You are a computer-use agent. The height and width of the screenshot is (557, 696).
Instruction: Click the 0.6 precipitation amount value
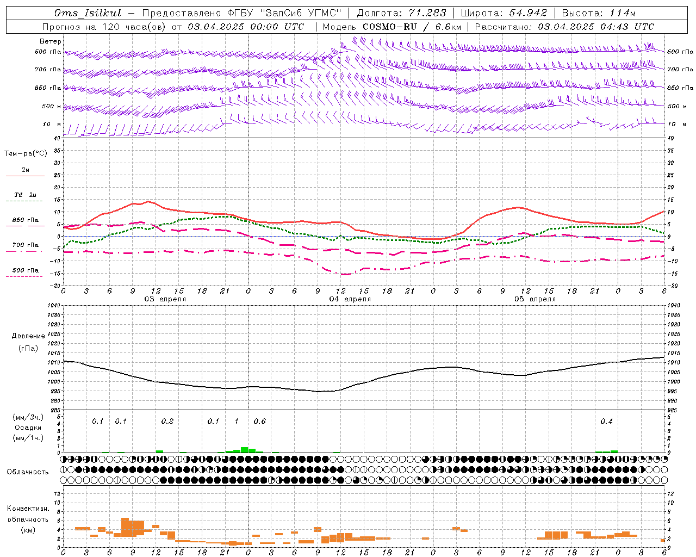[x=260, y=422]
